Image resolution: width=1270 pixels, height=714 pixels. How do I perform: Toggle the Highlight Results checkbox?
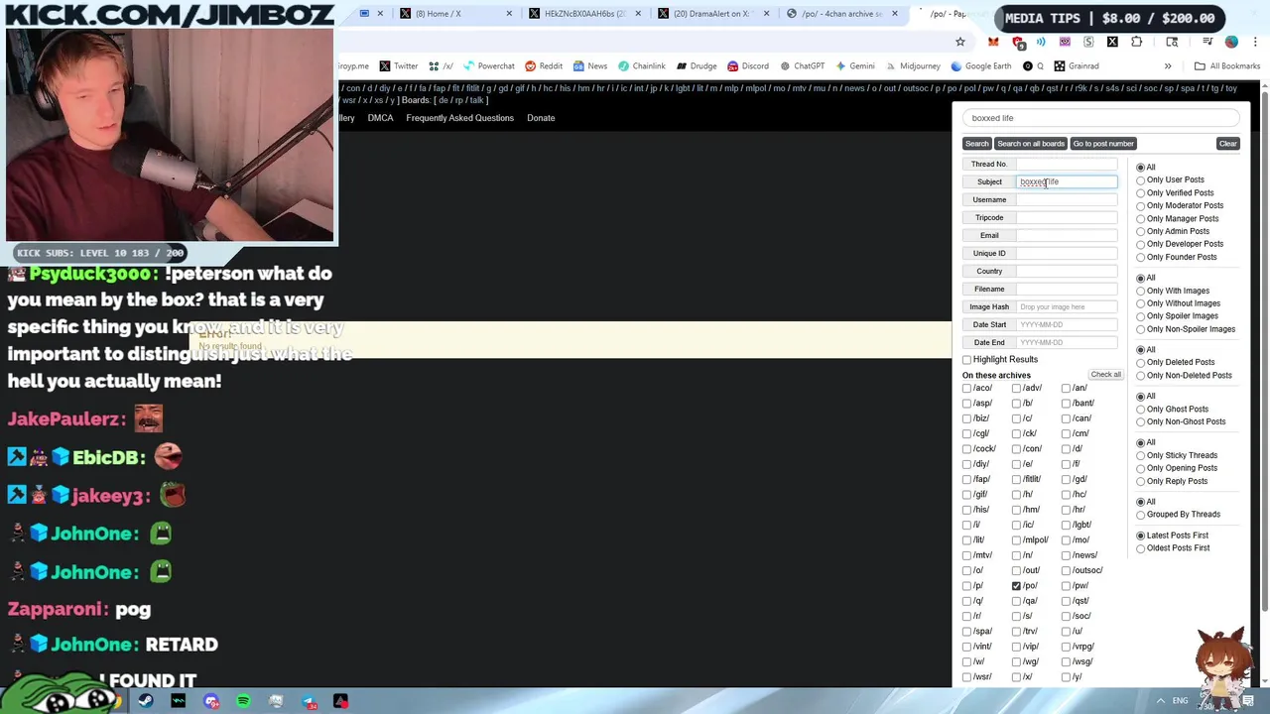point(966,359)
